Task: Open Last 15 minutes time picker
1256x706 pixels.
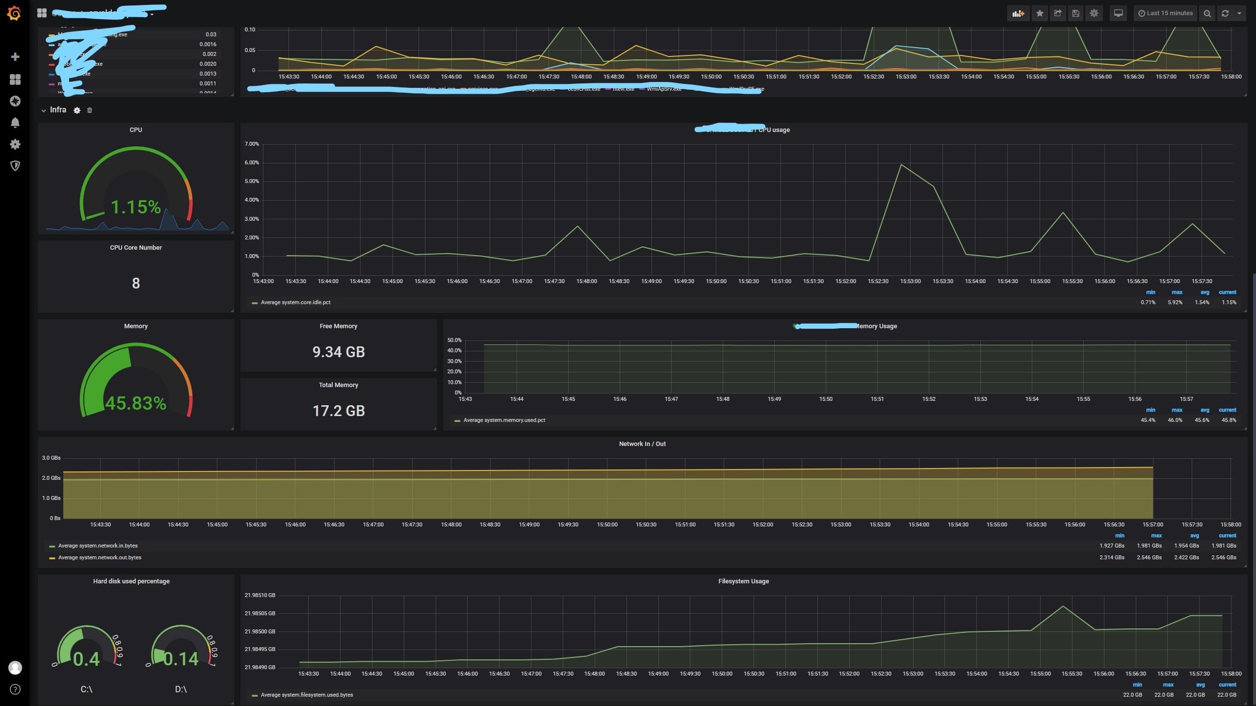Action: (x=1165, y=13)
